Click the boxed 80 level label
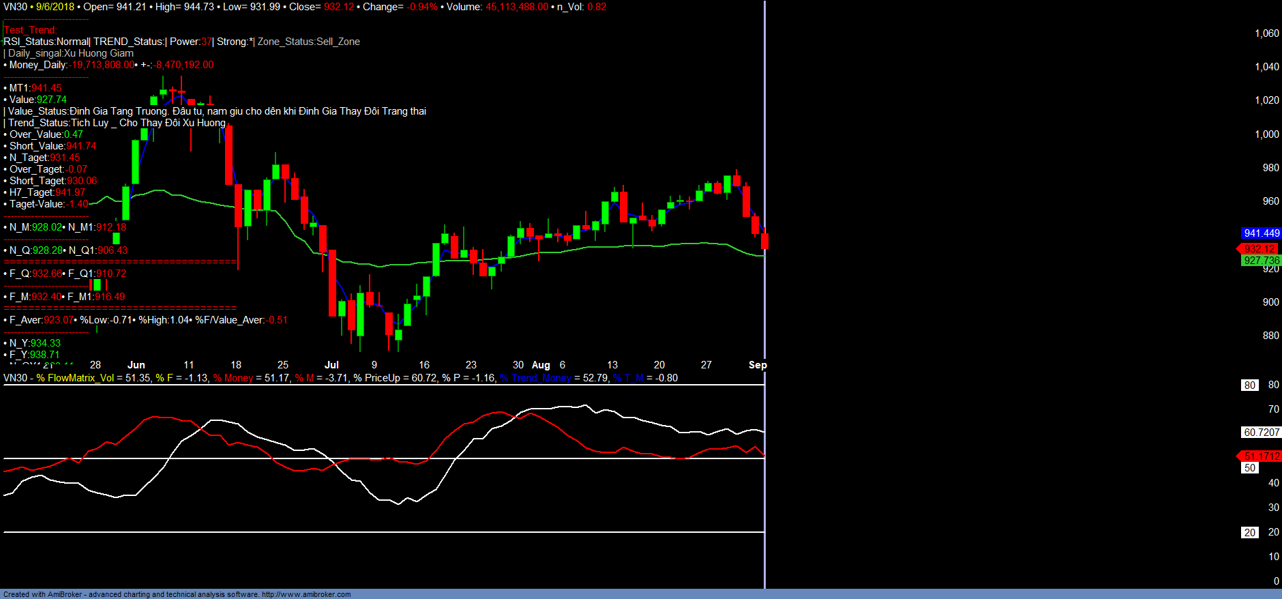Screen dimensions: 1282x599 click(1249, 385)
